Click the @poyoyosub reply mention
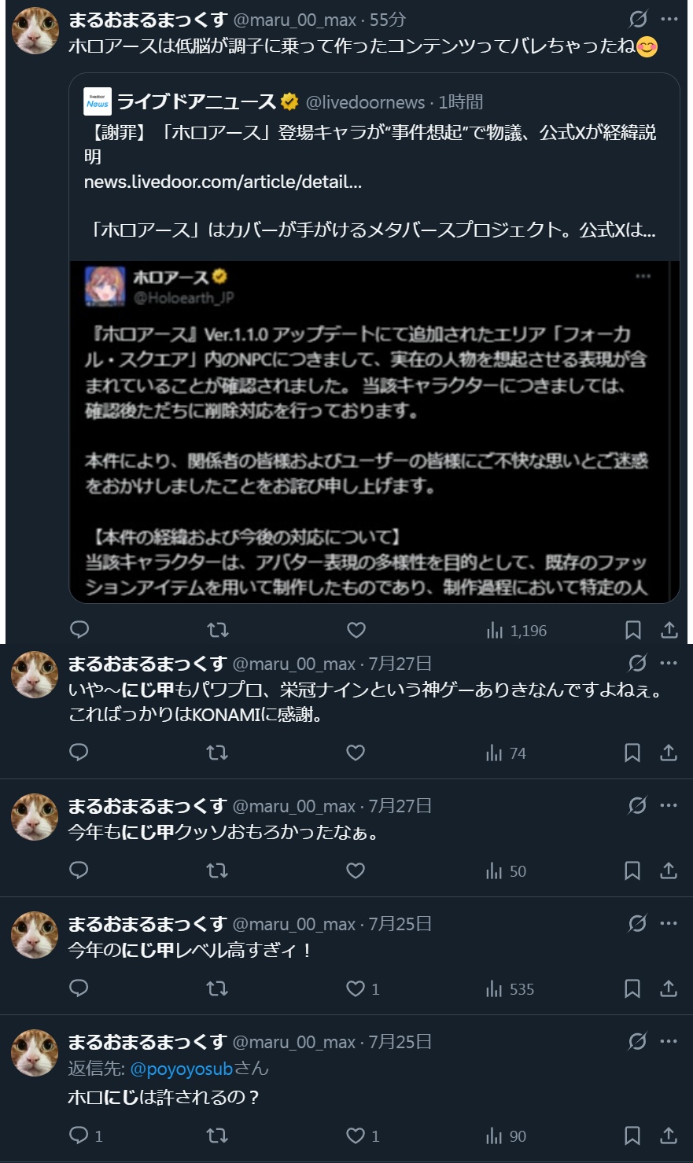This screenshot has width=693, height=1163. tap(181, 1069)
